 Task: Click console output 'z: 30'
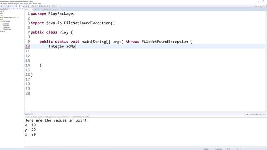tap(30, 135)
